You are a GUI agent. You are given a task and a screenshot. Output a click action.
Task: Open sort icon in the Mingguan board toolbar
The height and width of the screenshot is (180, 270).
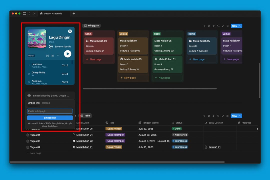coord(209,26)
